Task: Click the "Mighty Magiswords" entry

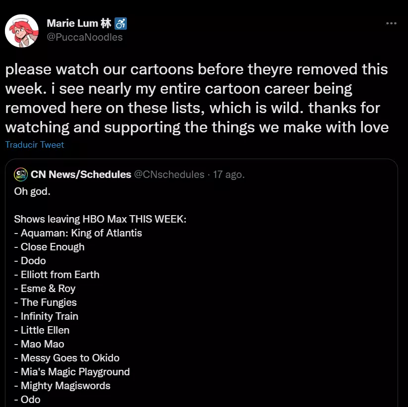Action: 65,386
